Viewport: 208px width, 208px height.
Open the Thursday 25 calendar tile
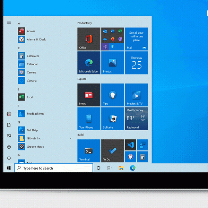point(137,63)
